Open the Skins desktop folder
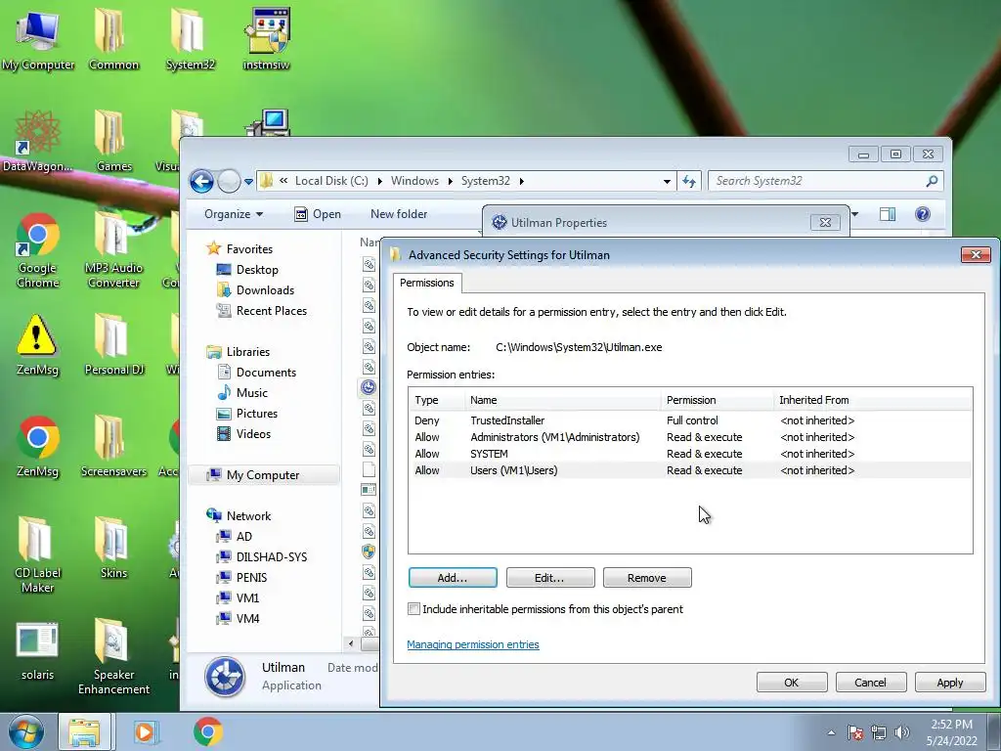This screenshot has height=751, width=1001. pos(113,548)
